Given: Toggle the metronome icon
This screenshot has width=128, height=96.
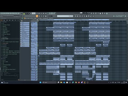Looking at the screenshot, I should [x=37, y=13].
